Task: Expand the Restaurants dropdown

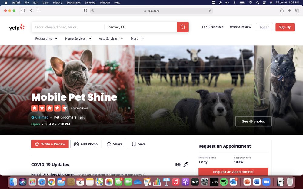Action: pos(46,39)
